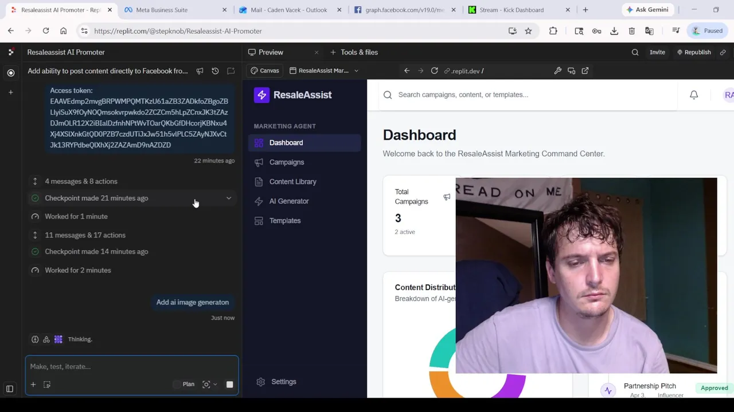
Task: Open the Tools & files tab
Action: pos(354,52)
